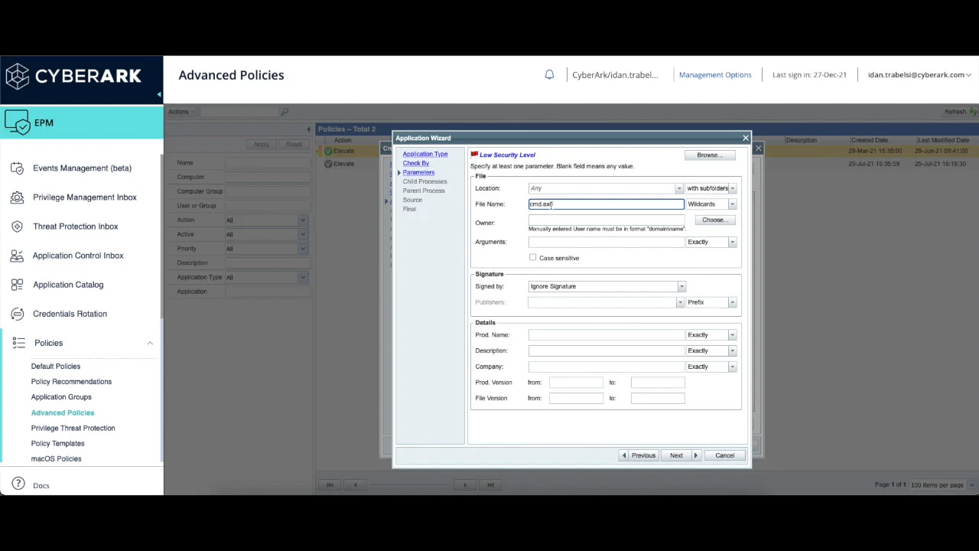The width and height of the screenshot is (979, 551).
Task: Open Policy Recommendations
Action: pos(71,382)
